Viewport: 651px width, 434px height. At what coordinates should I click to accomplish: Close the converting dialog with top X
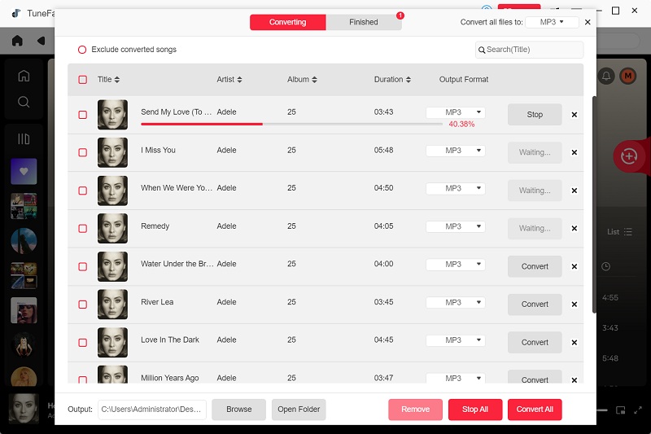point(588,22)
